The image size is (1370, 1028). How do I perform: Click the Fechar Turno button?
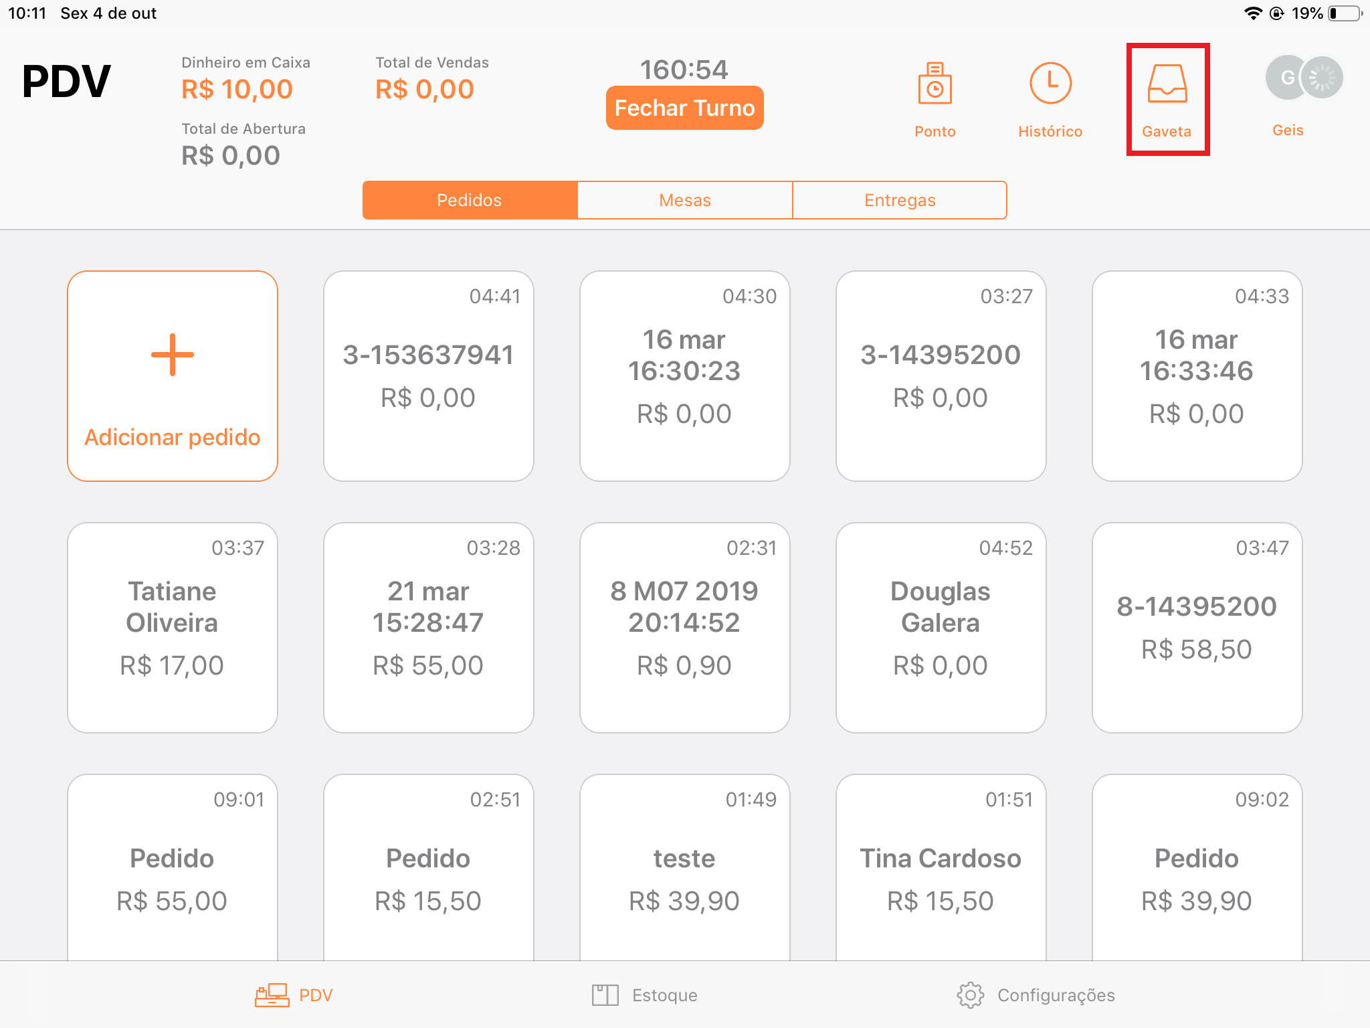[x=684, y=108]
